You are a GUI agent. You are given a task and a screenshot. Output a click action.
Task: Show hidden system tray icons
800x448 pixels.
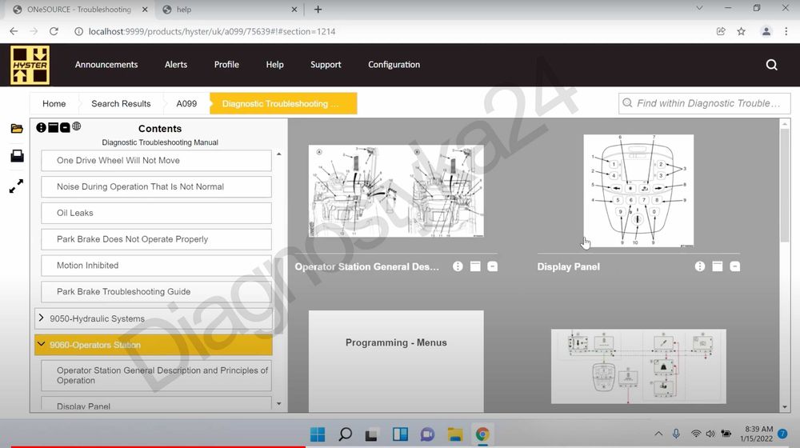tap(658, 434)
